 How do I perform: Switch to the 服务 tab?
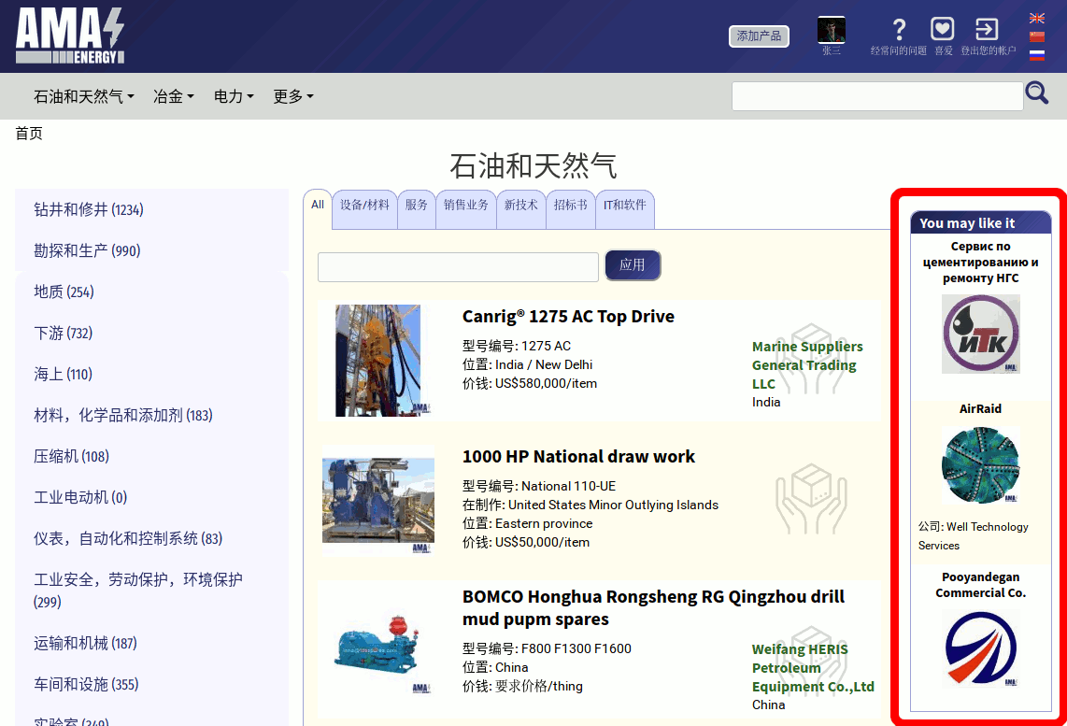(417, 206)
